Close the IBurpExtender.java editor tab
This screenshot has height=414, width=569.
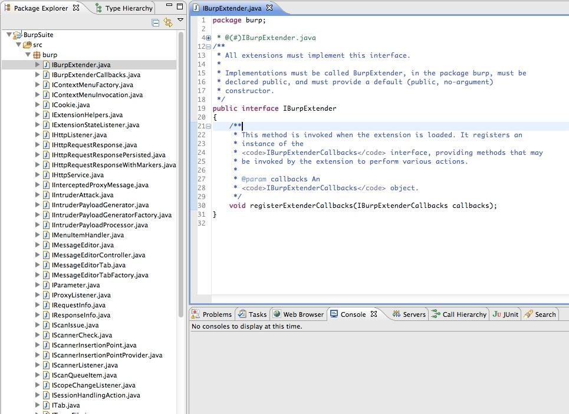tap(269, 9)
